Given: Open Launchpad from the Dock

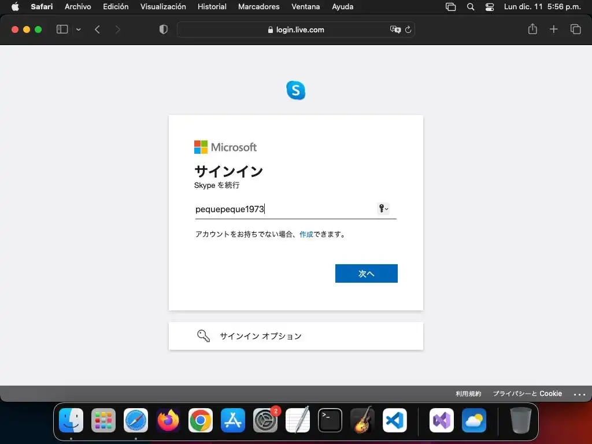Looking at the screenshot, I should (x=103, y=420).
